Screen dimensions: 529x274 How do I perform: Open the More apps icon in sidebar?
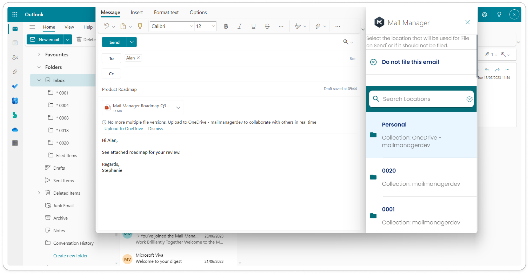click(x=15, y=143)
